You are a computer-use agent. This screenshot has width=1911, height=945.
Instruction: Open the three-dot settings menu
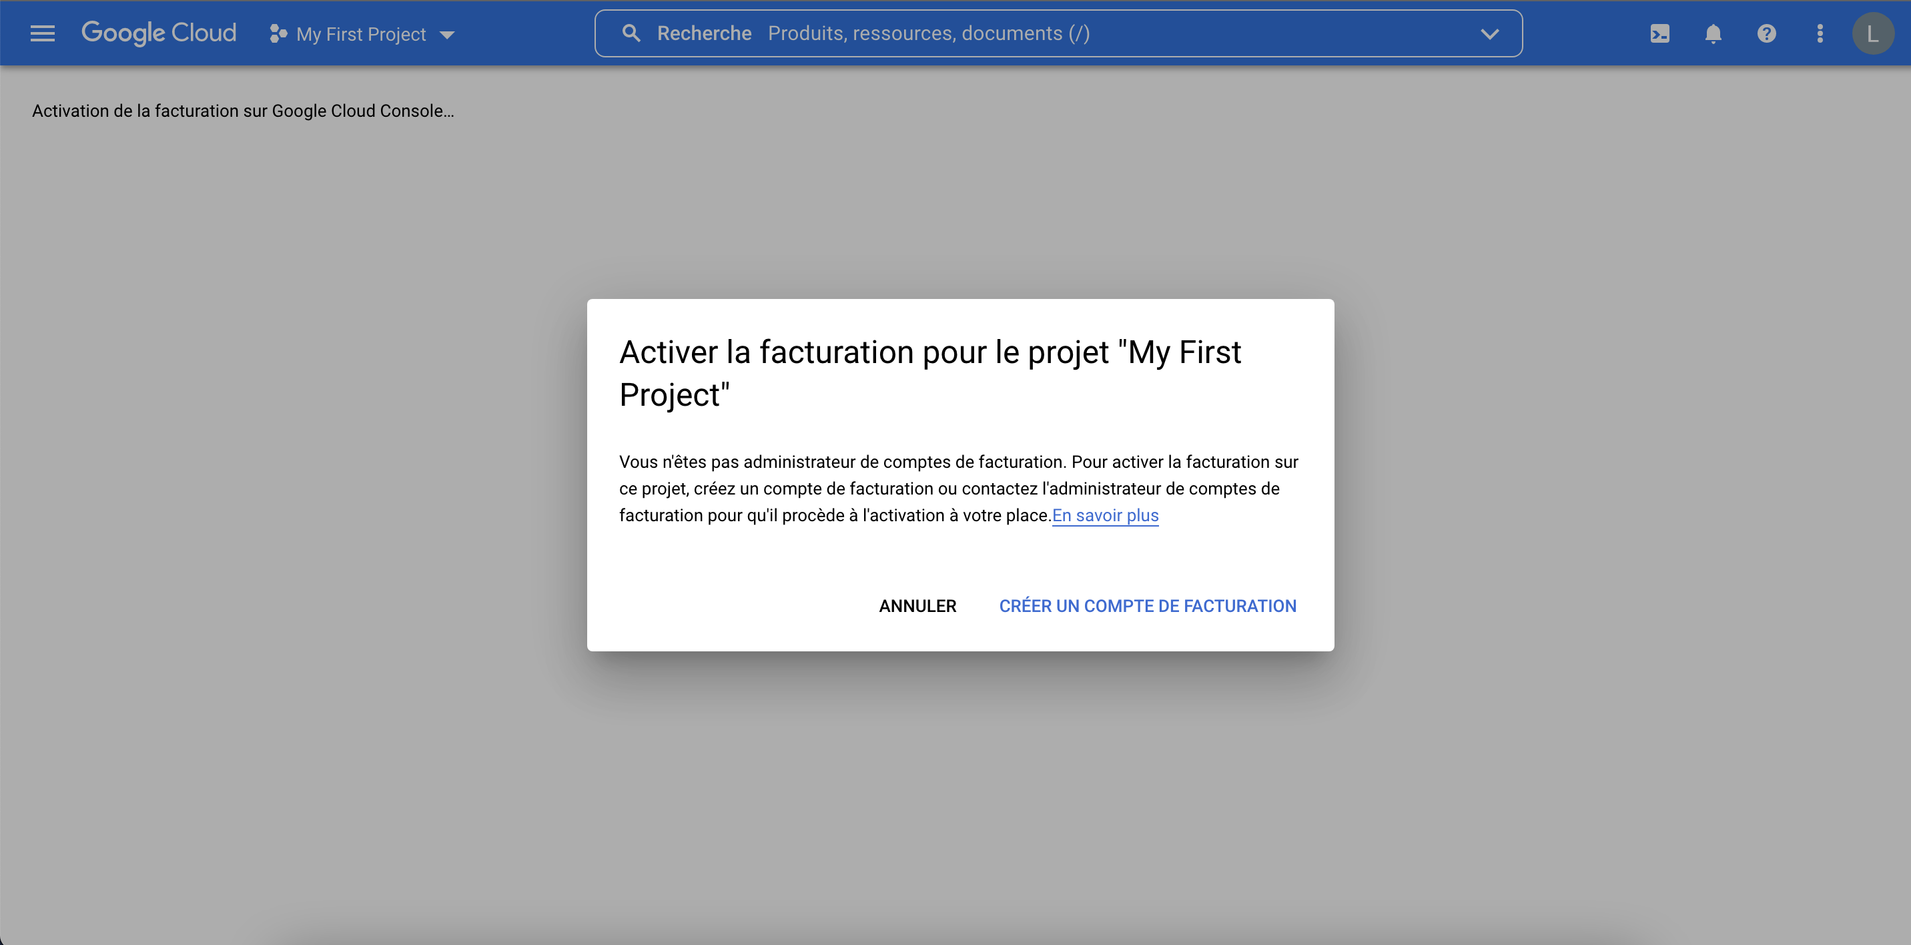point(1820,33)
